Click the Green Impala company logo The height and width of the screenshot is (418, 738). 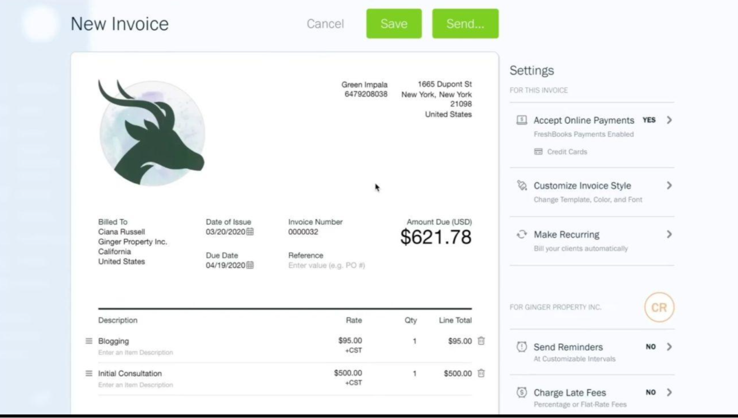coord(151,133)
